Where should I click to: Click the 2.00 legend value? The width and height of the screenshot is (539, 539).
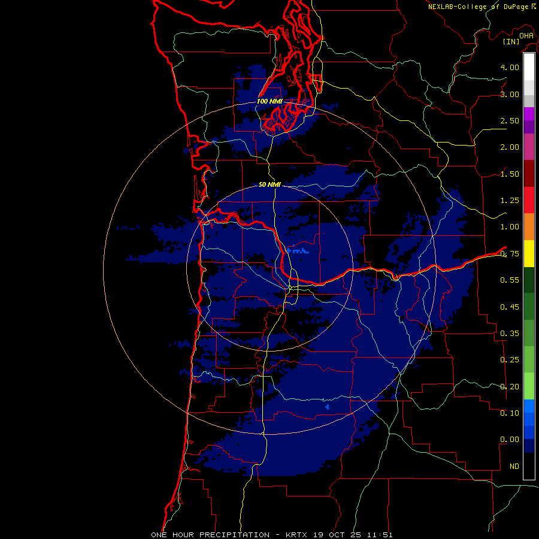click(510, 147)
